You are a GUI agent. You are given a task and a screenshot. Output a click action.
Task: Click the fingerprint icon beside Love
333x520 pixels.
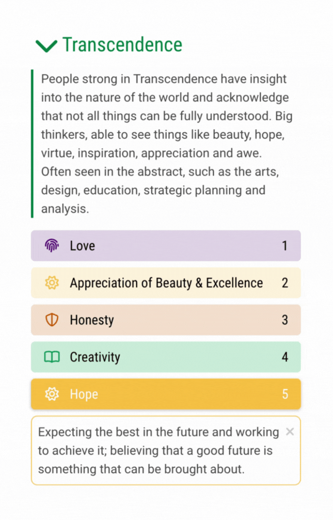point(51,246)
